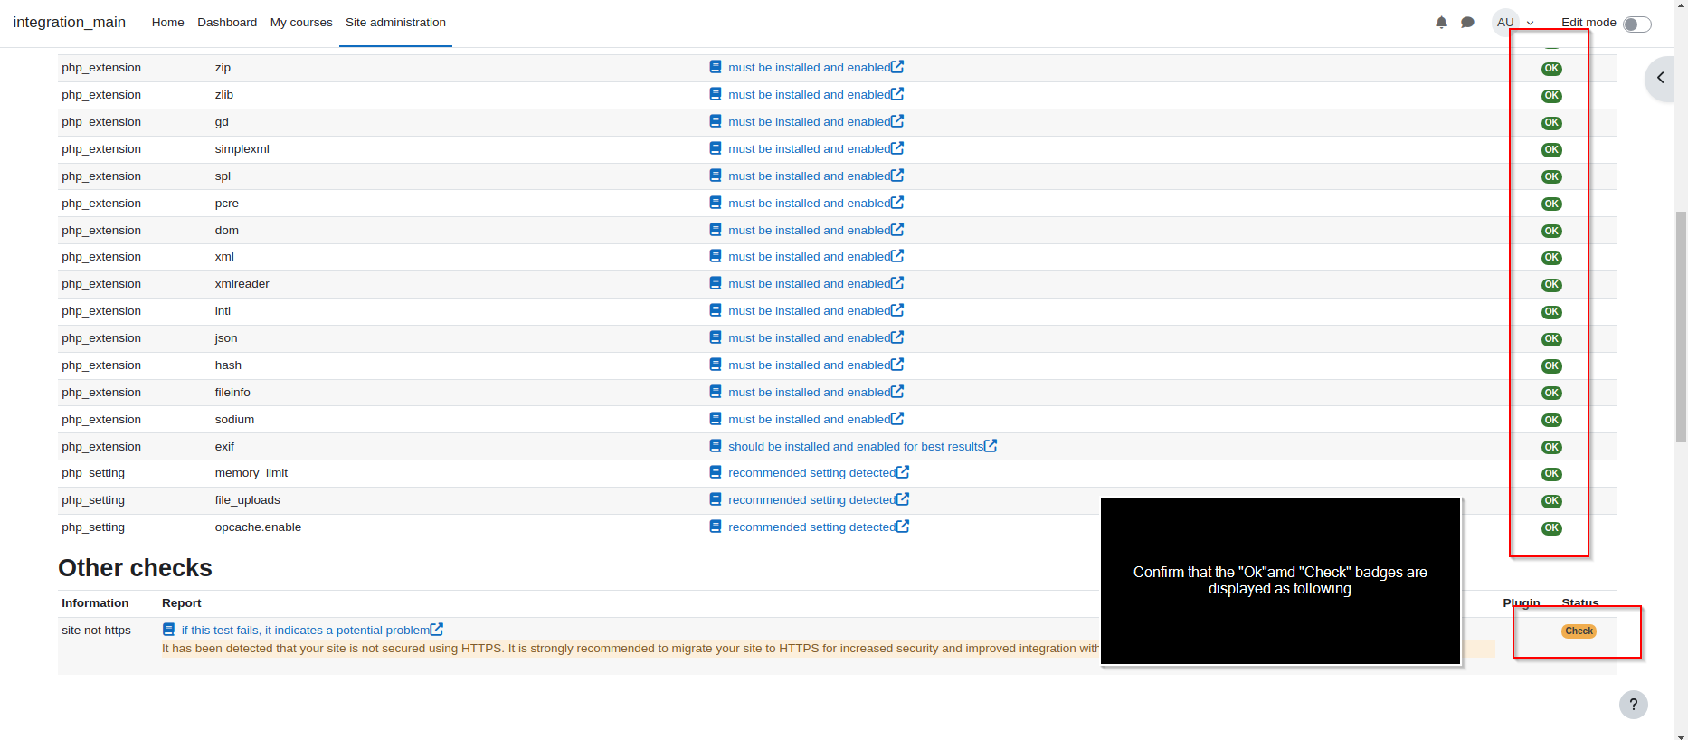Go to the Home tab
The image size is (1688, 740).
click(x=167, y=23)
